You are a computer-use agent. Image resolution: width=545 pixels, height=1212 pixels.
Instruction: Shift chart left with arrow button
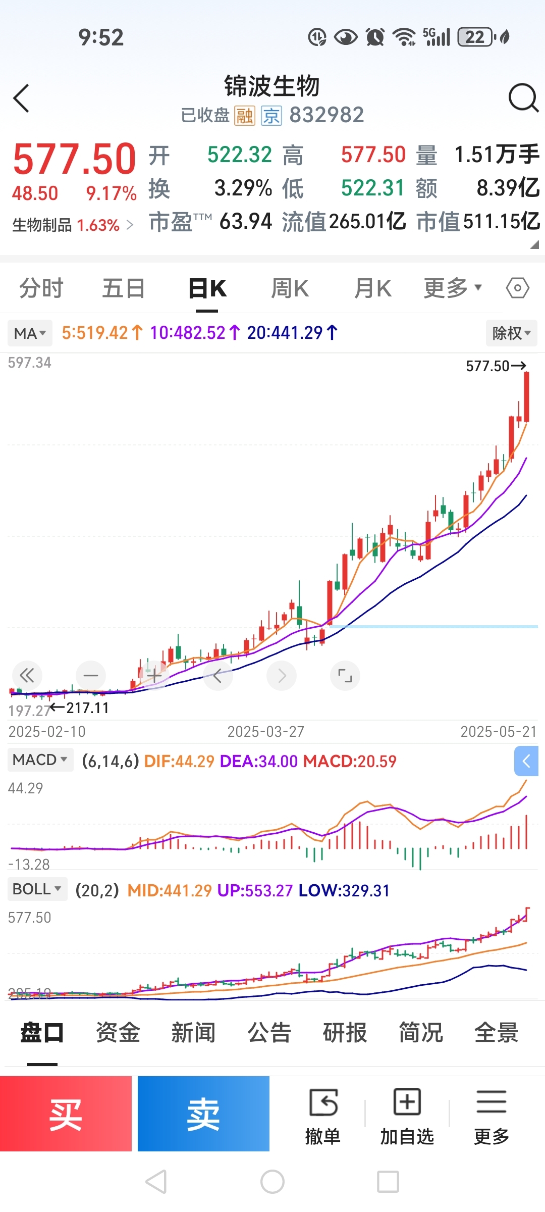[x=218, y=676]
